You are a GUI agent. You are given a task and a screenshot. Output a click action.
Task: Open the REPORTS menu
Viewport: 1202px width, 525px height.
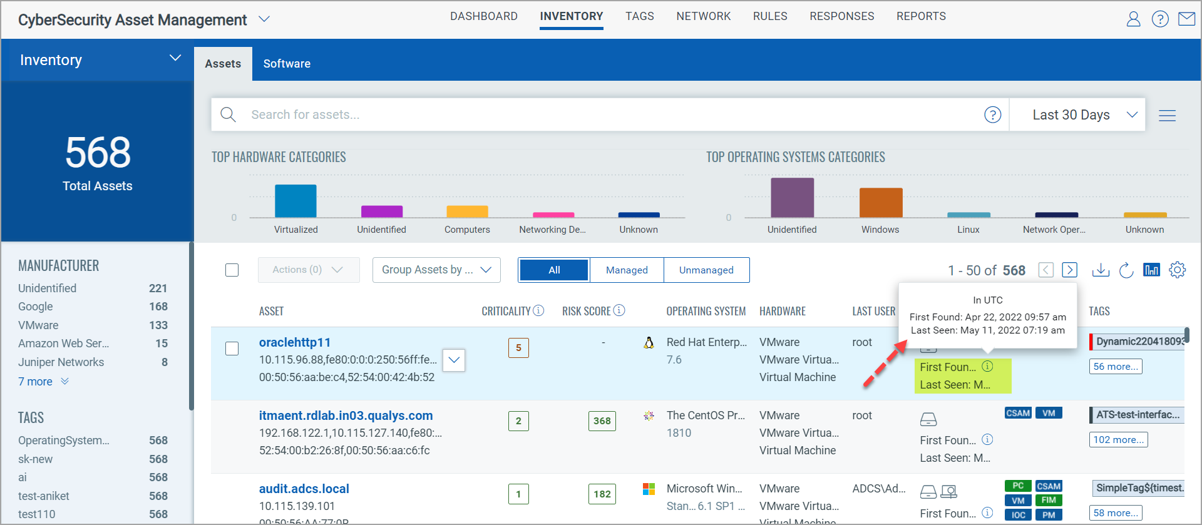tap(921, 16)
